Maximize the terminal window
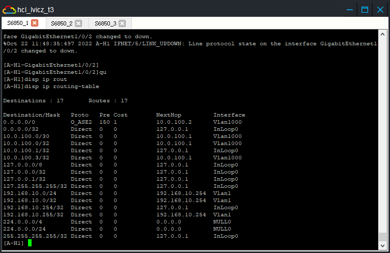The width and height of the screenshot is (390, 253). (x=365, y=9)
